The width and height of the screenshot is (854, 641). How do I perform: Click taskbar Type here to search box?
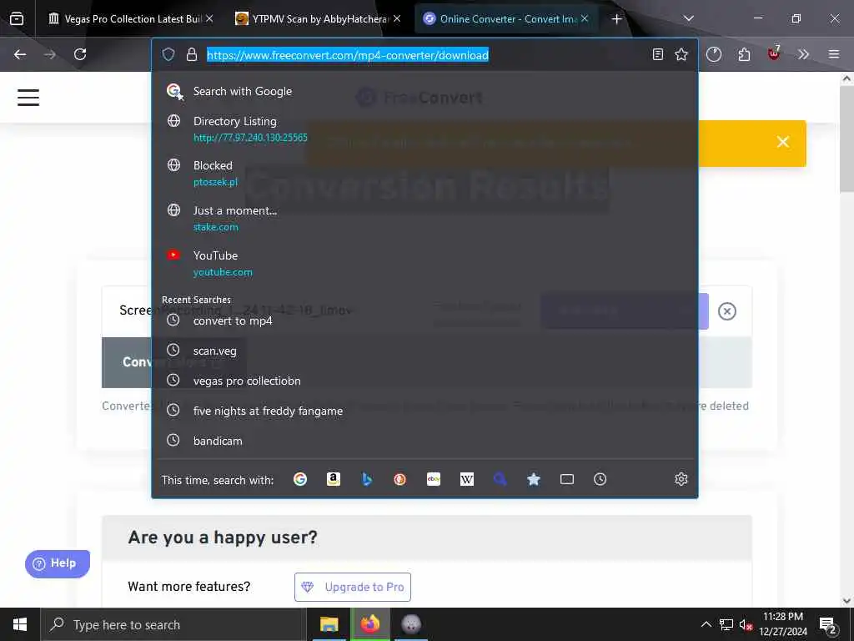click(x=173, y=624)
